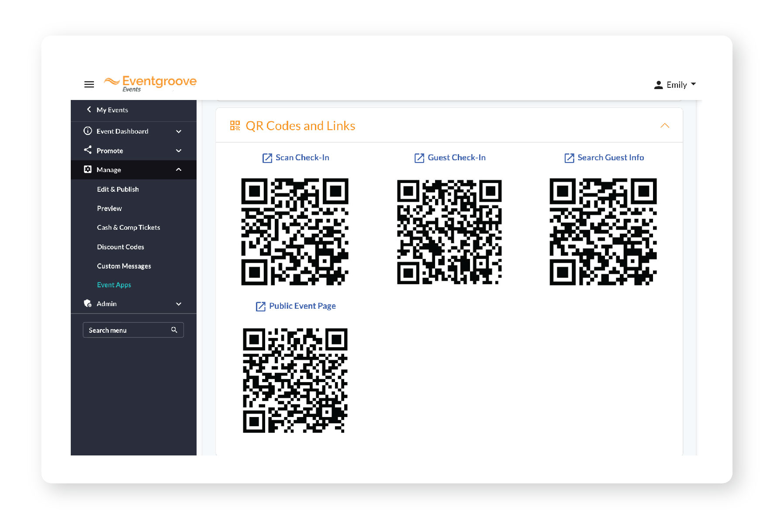Click the Scan Check-In QR code image
The height and width of the screenshot is (524, 774).
295,232
